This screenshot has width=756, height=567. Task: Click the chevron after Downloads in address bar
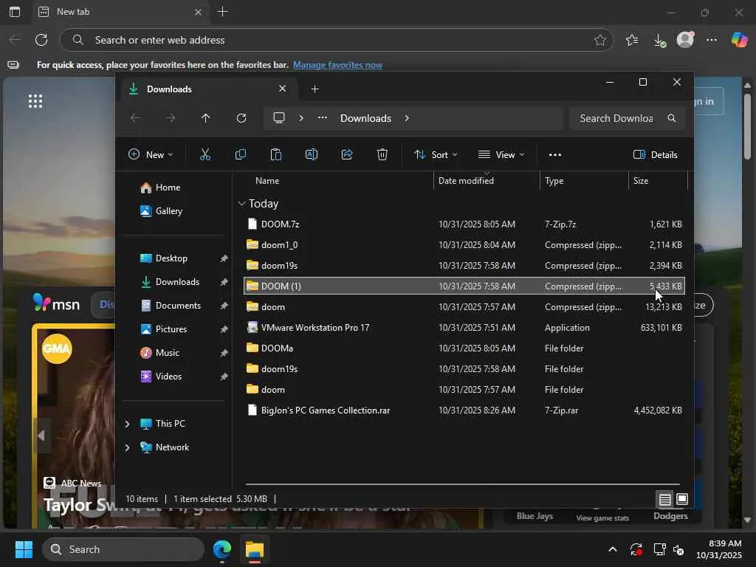407,118
